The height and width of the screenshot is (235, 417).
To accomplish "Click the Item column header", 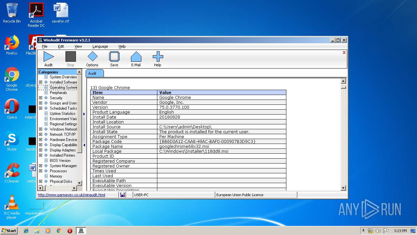I will click(x=124, y=92).
